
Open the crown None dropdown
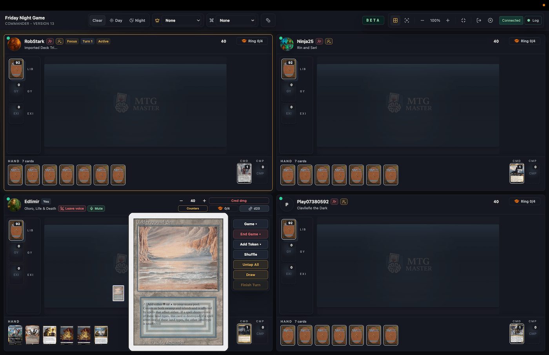pos(182,20)
